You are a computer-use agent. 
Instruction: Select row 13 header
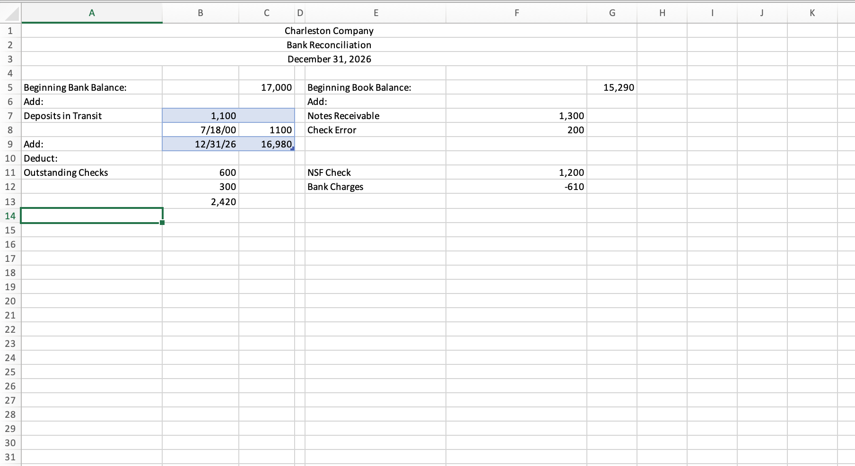pos(10,202)
